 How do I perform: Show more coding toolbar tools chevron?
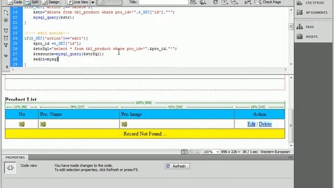coord(7,67)
